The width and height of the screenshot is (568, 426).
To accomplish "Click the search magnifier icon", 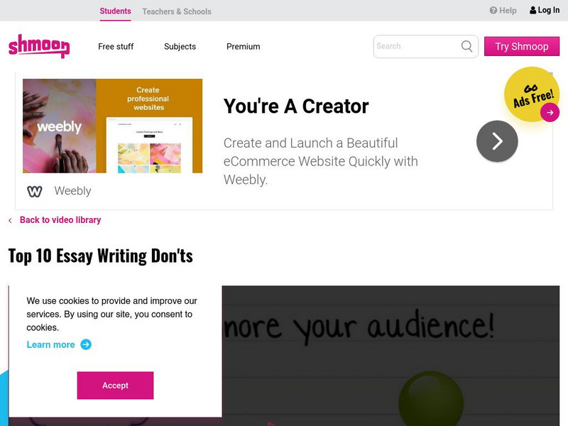I will pos(466,46).
